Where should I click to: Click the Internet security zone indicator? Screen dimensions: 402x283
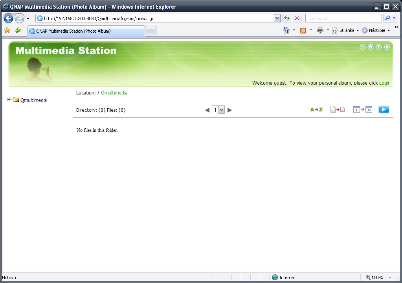pos(284,277)
